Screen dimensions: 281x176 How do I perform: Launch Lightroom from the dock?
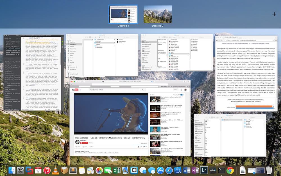point(204,170)
